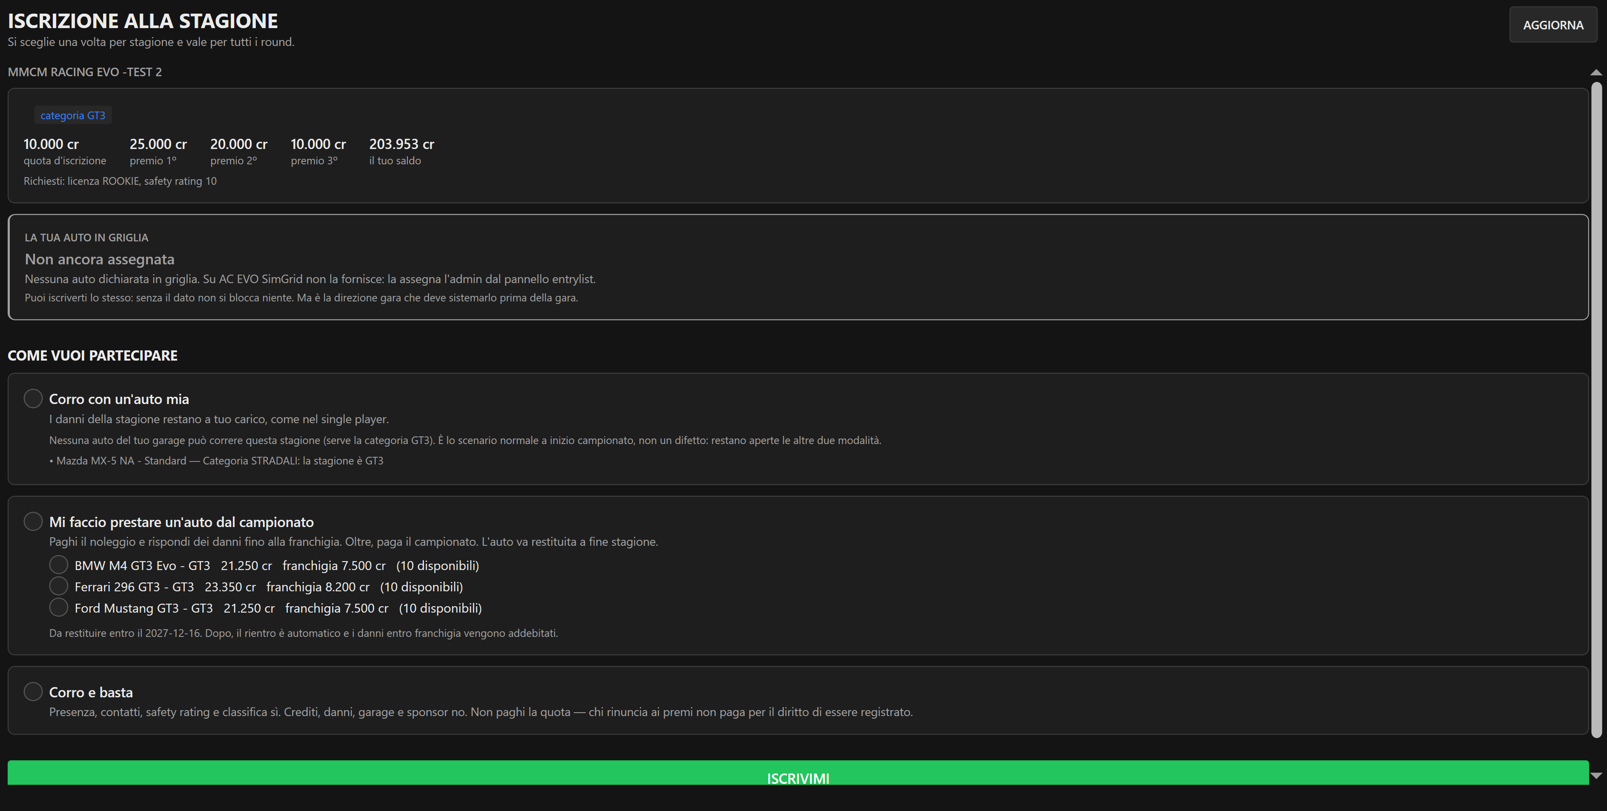Choose 'Mi faccio prestare un'auto dal campionato' radio
This screenshot has width=1607, height=811.
coord(33,521)
